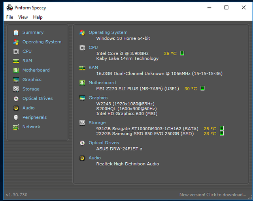Click the Graphics monitor icon in summary panel
This screenshot has width=253, height=201.
point(82,98)
